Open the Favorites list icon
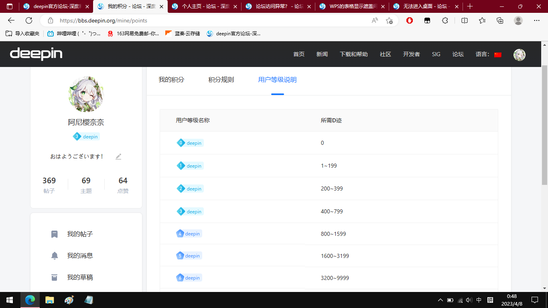 click(482, 20)
